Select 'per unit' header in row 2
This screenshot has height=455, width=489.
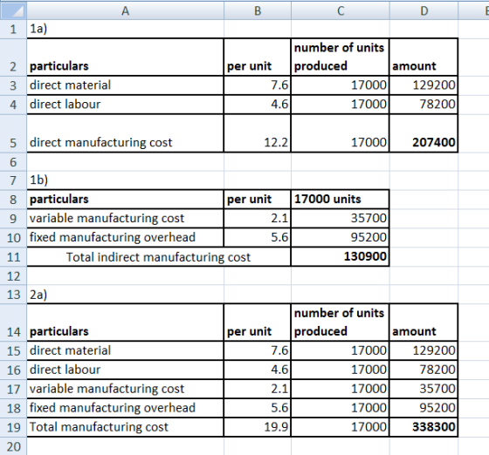[x=258, y=57]
